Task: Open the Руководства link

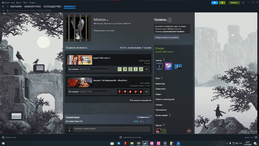Action: coord(161,110)
